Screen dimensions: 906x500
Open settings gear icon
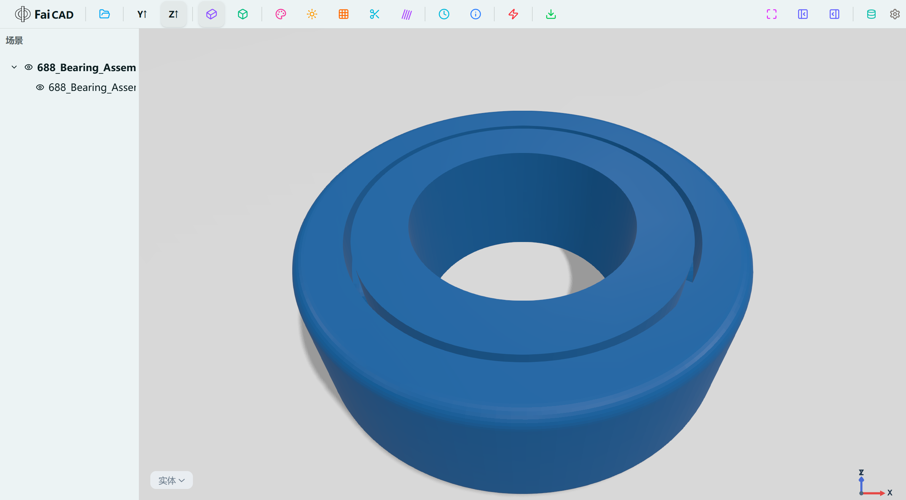[x=895, y=14]
